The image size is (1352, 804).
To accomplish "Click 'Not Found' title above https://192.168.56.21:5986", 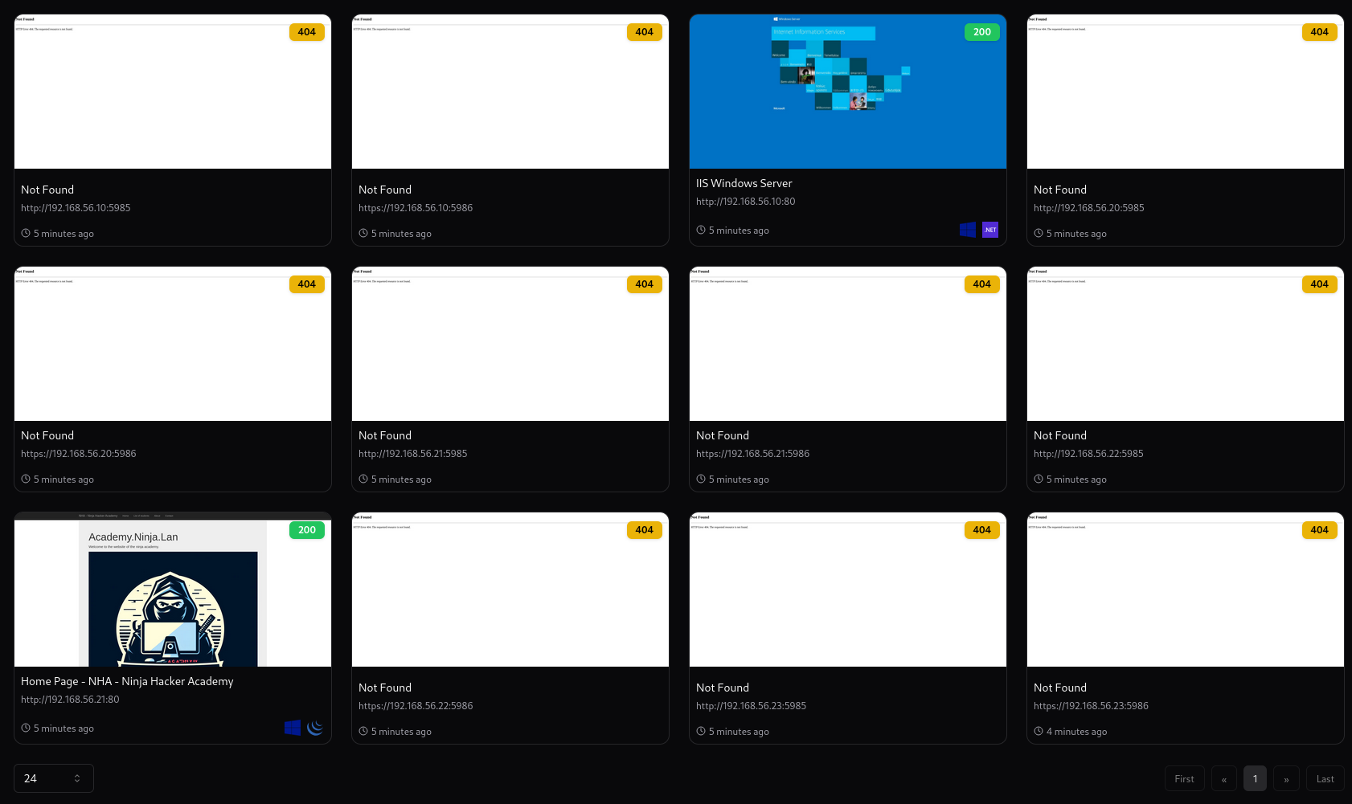I will pos(723,435).
